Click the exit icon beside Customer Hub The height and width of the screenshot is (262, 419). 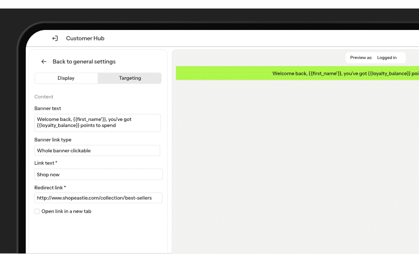click(55, 38)
